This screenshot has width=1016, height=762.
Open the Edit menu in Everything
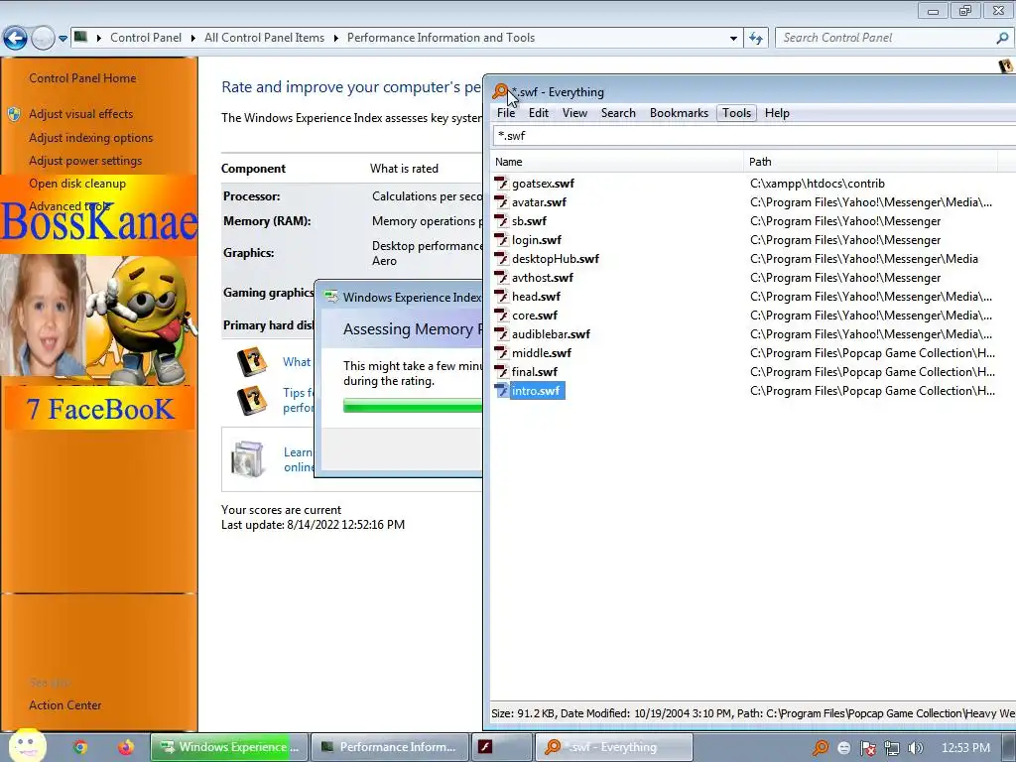(539, 113)
